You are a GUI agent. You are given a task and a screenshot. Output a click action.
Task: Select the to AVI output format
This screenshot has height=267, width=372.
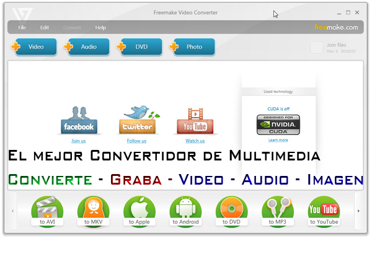tap(47, 212)
